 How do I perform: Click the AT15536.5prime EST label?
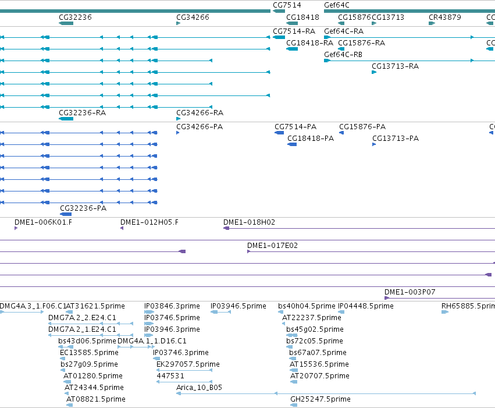pyautogui.click(x=319, y=364)
